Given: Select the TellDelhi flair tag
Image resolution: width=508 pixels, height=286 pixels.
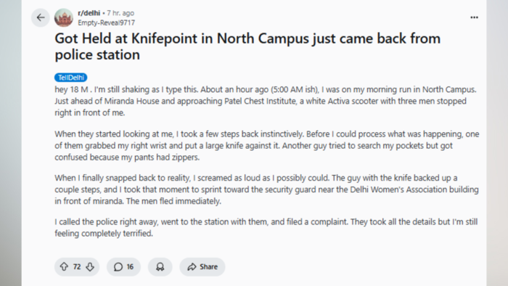Looking at the screenshot, I should 71,78.
